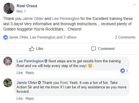
Task: Open tagged Jamie Ohler link in post
Action: click(33, 19)
